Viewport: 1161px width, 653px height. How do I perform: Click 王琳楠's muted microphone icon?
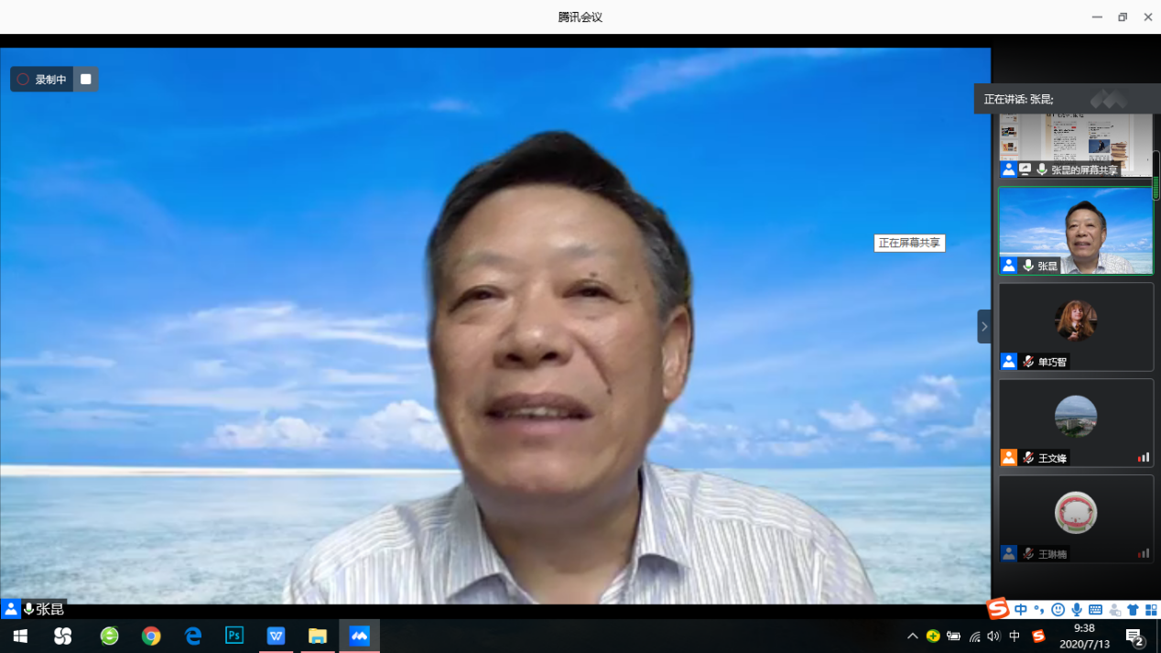tap(1028, 554)
